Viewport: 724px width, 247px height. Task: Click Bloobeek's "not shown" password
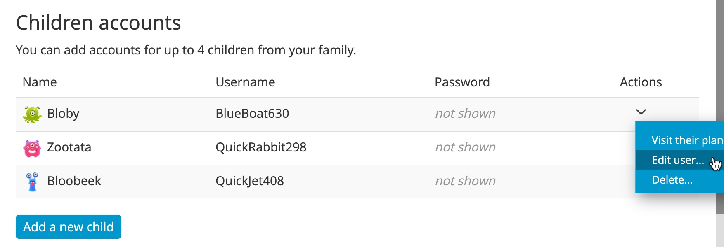click(x=465, y=181)
